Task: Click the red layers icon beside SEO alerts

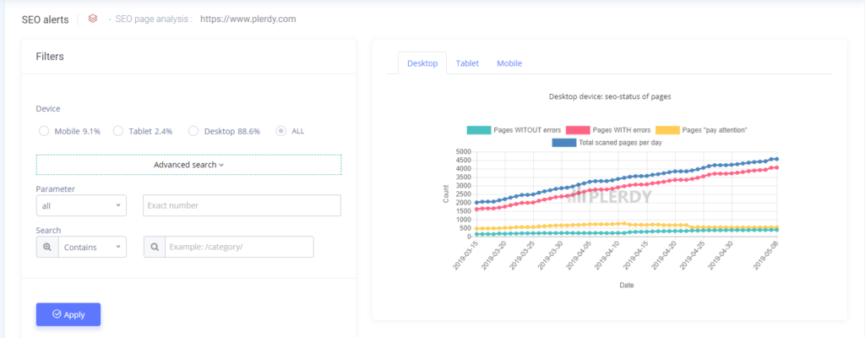Action: (x=93, y=19)
